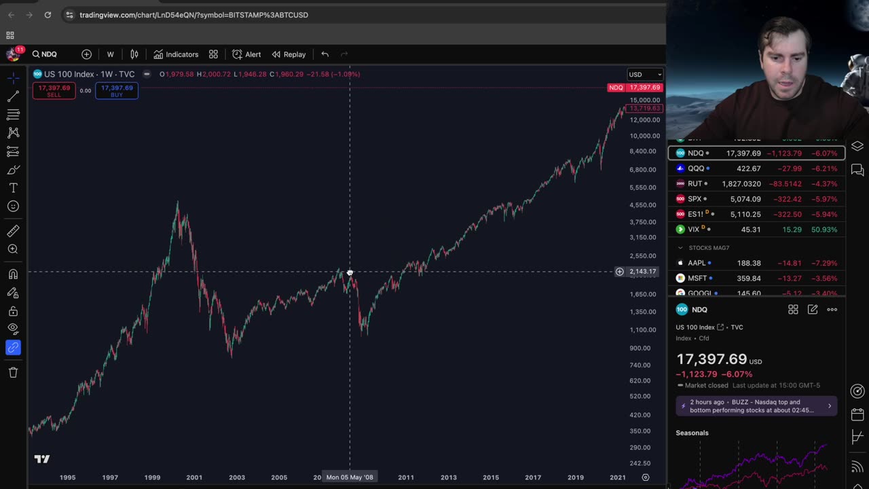
Task: Toggle lock all drawings
Action: click(13, 310)
